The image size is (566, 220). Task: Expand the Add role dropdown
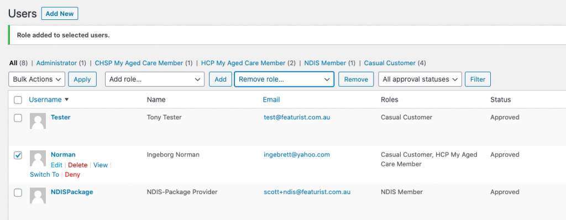[x=155, y=80]
